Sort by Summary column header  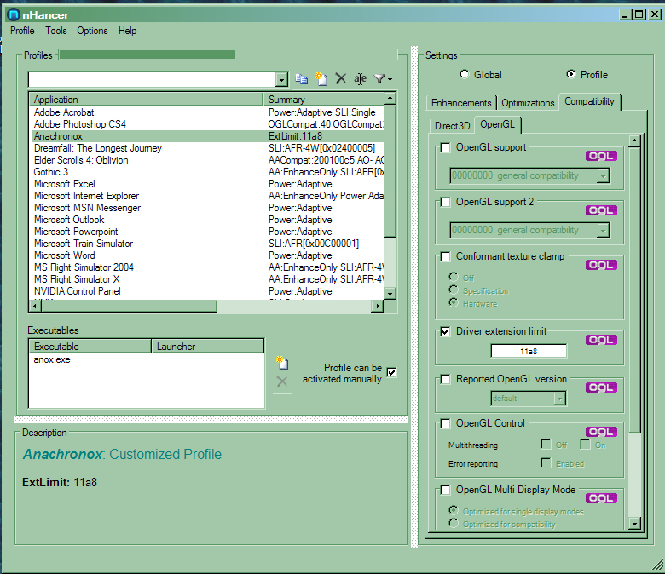324,100
